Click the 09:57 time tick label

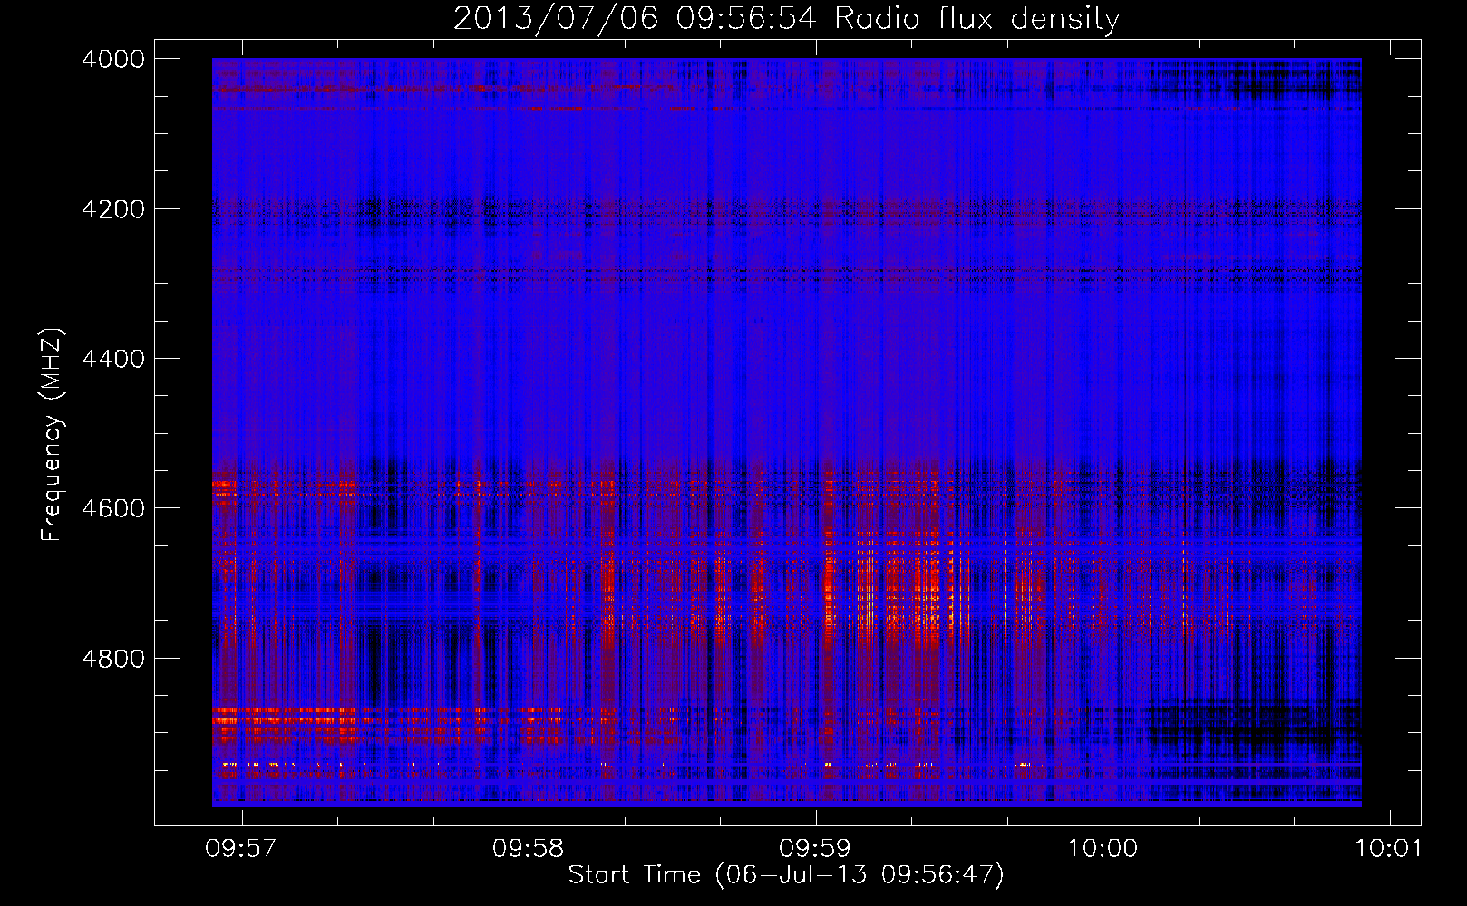pyautogui.click(x=240, y=848)
